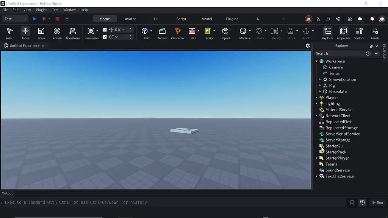Click the command history clock icon
This screenshot has width=388, height=218.
point(363,202)
